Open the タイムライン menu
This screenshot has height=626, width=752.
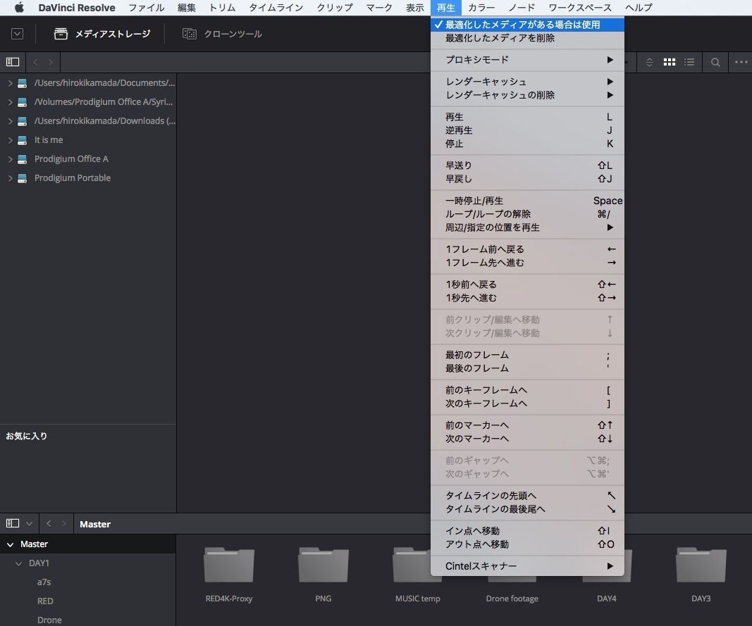pyautogui.click(x=276, y=8)
